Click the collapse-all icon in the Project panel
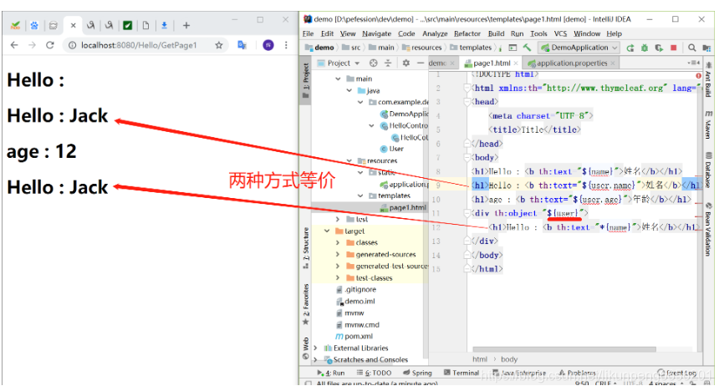Screen dimensions: 719x391 (x=388, y=63)
